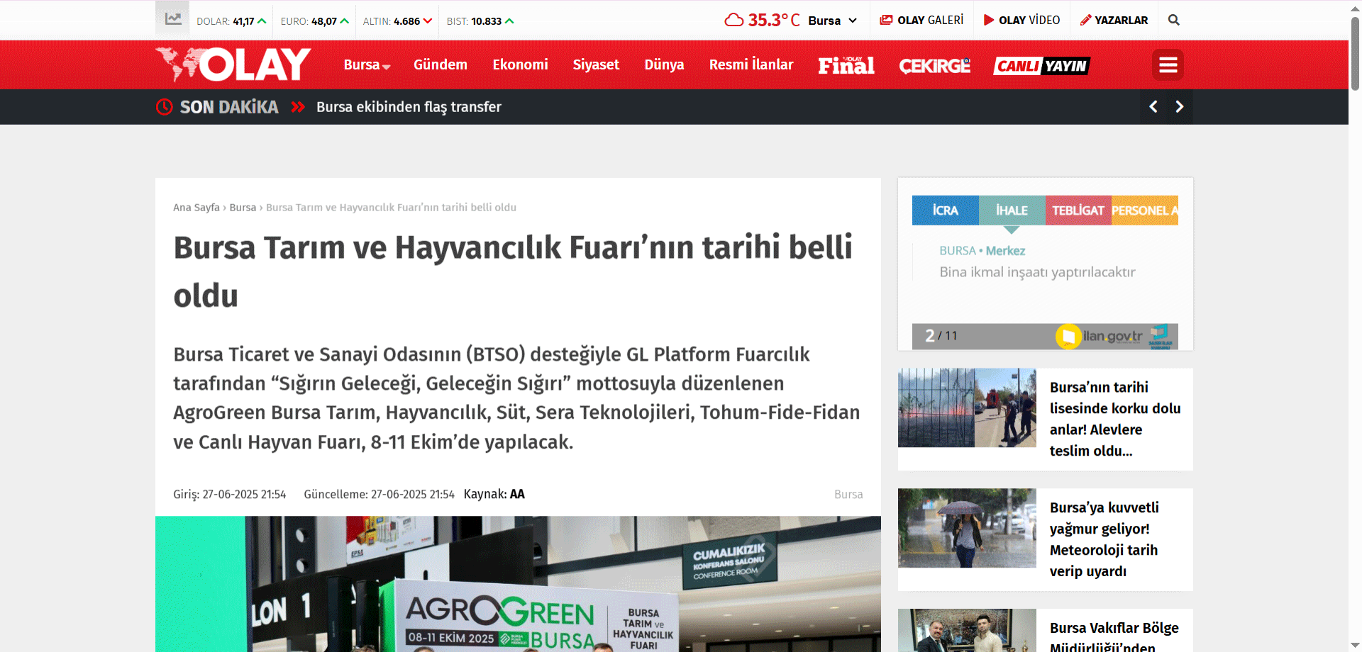
Task: Click the OLAY logo
Action: coord(233,64)
